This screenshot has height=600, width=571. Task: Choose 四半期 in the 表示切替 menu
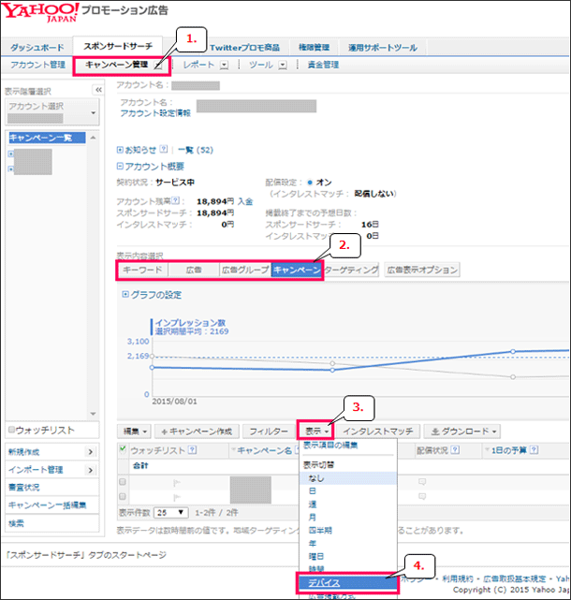320,531
